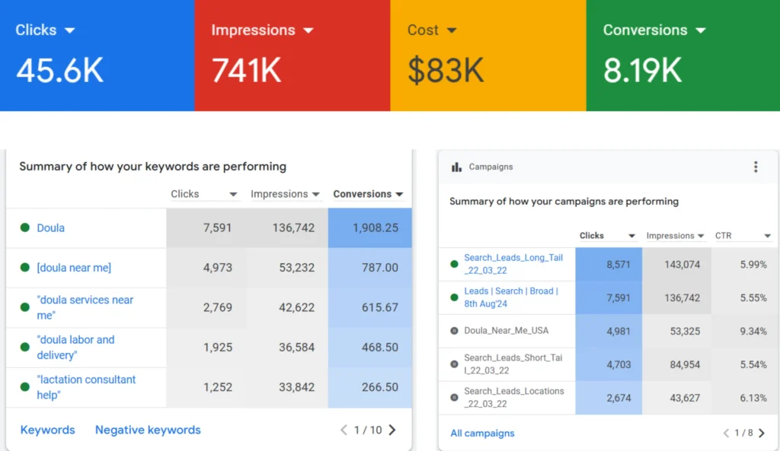The width and height of the screenshot is (780, 451).
Task: Open the Clicks metric dropdown in blue tile
Action: [x=70, y=30]
